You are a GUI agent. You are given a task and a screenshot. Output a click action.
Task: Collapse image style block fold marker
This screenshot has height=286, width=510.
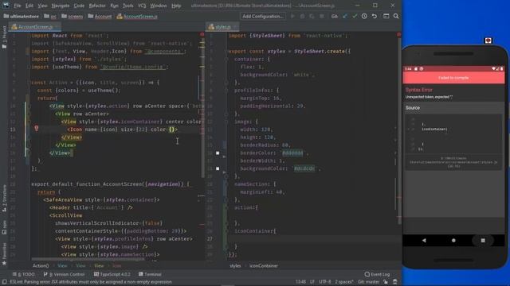pyautogui.click(x=226, y=122)
